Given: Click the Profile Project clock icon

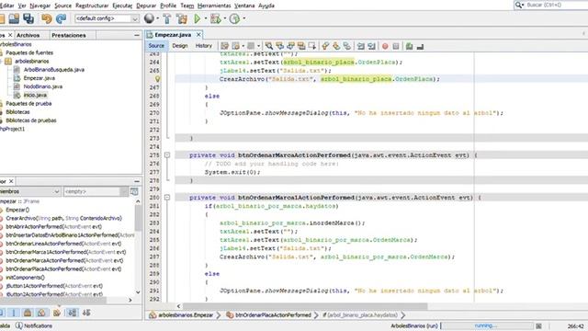Looking at the screenshot, I should [235, 18].
